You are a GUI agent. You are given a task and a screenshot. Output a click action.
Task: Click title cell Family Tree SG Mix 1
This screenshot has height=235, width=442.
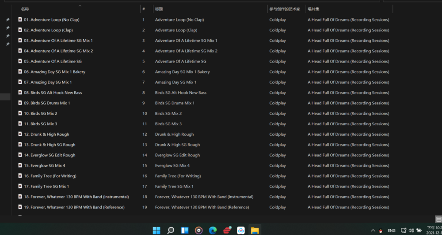tap(174, 186)
